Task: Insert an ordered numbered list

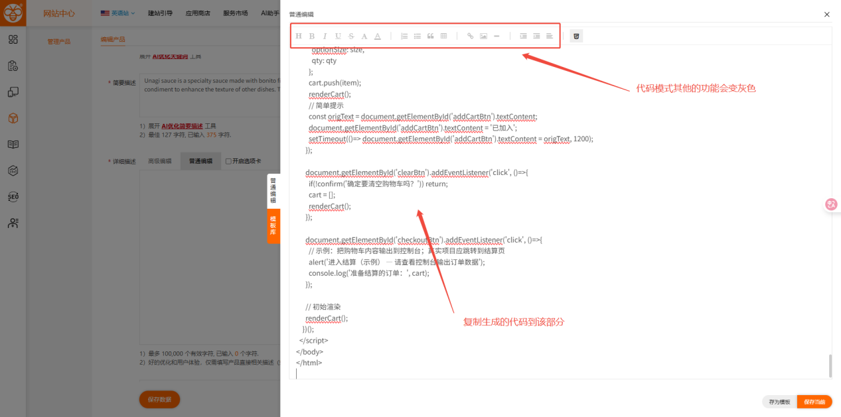Action: [404, 36]
